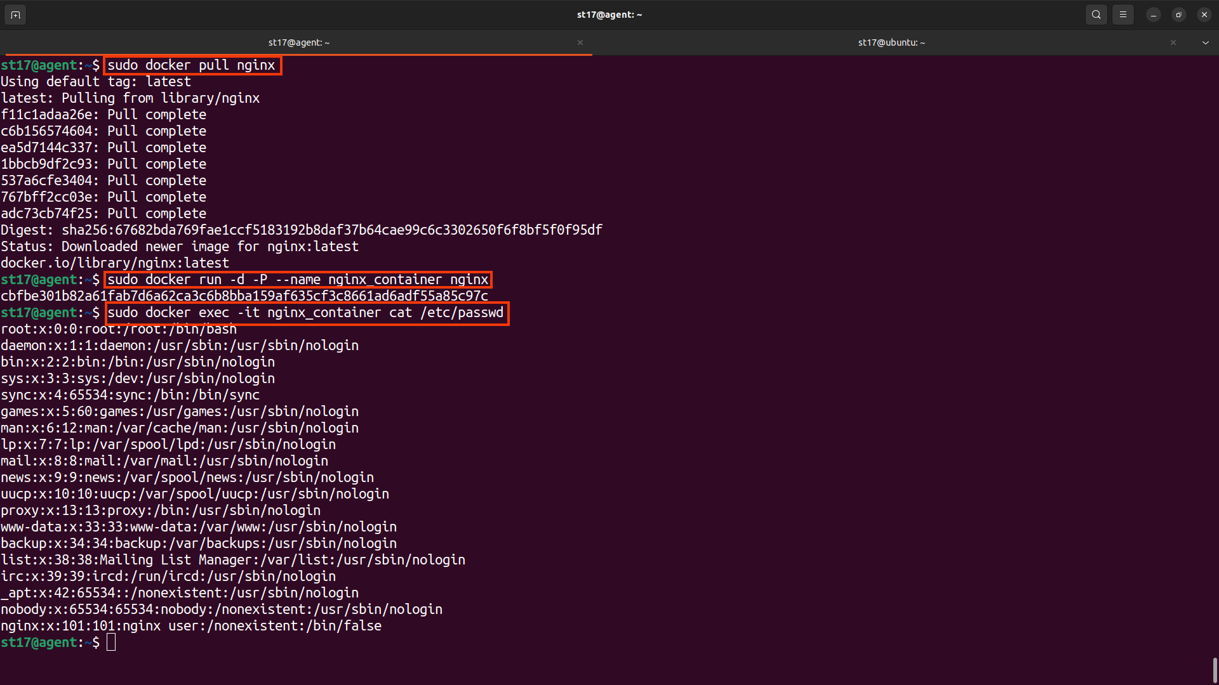
Task: Click the 'uucp:x:10:10' passwd entry
Action: click(195, 494)
